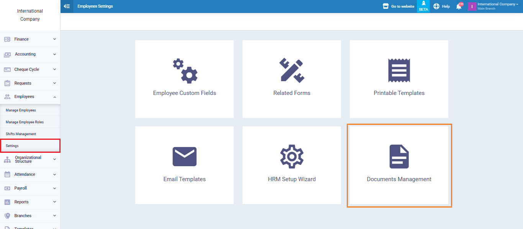Open Shifts Management submenu item
The image size is (523, 229).
[21, 134]
